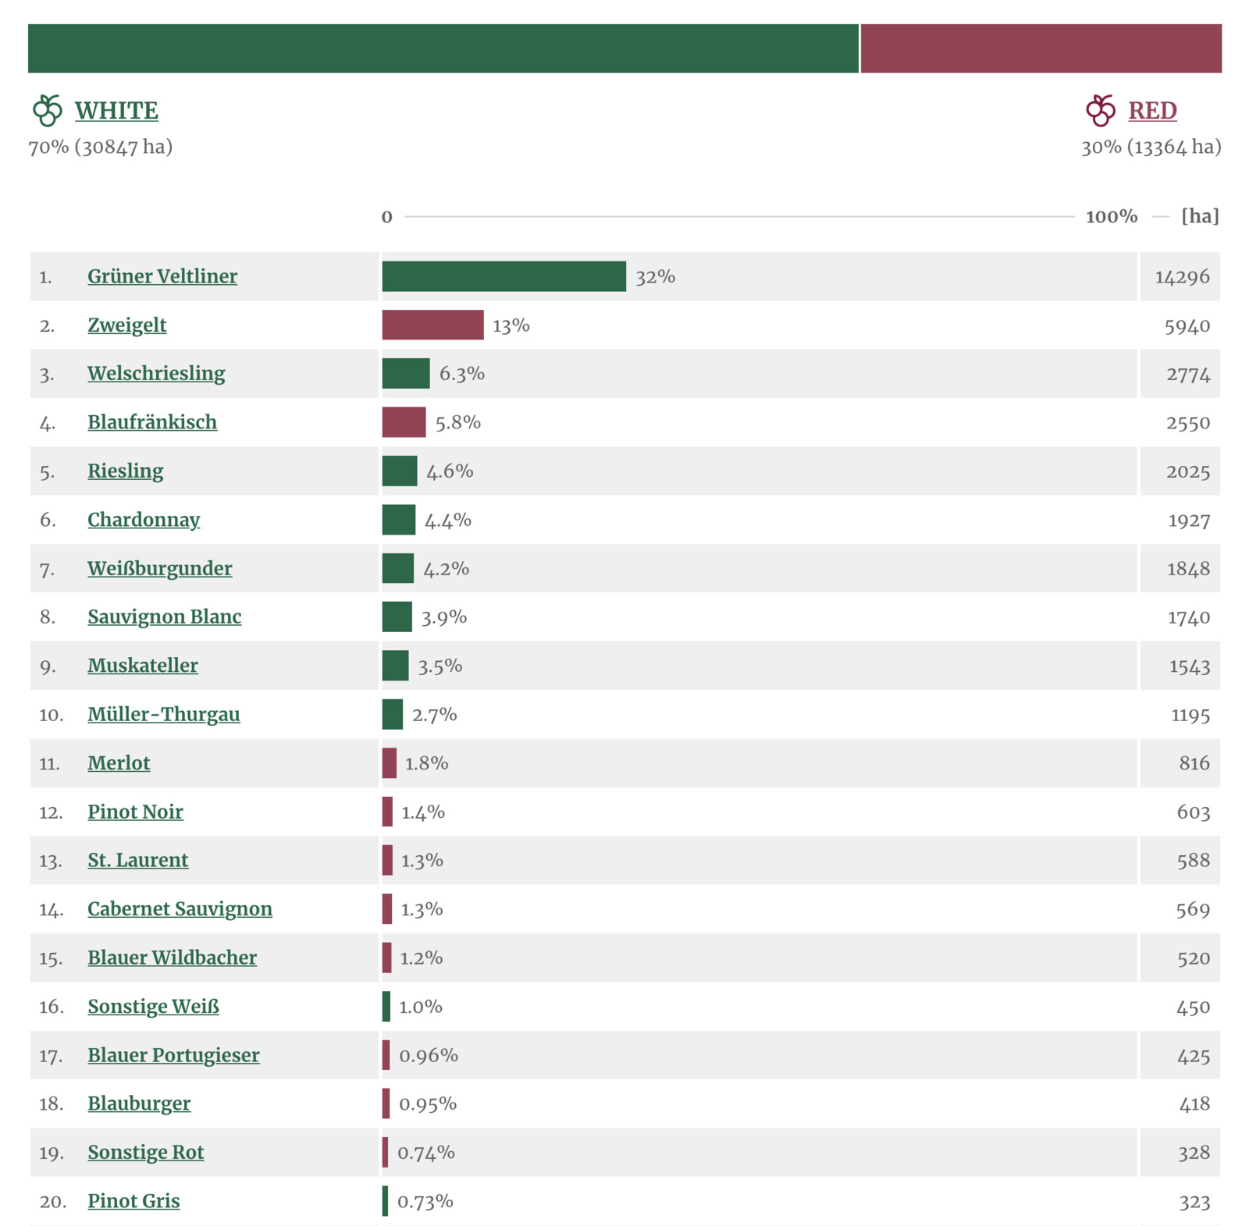This screenshot has height=1226, width=1249.
Task: Open the Pinot Gris link
Action: pos(133,1201)
